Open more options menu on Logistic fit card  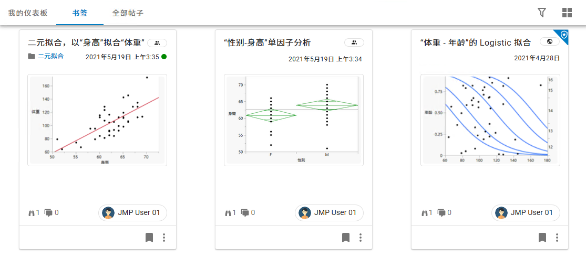pyautogui.click(x=557, y=238)
